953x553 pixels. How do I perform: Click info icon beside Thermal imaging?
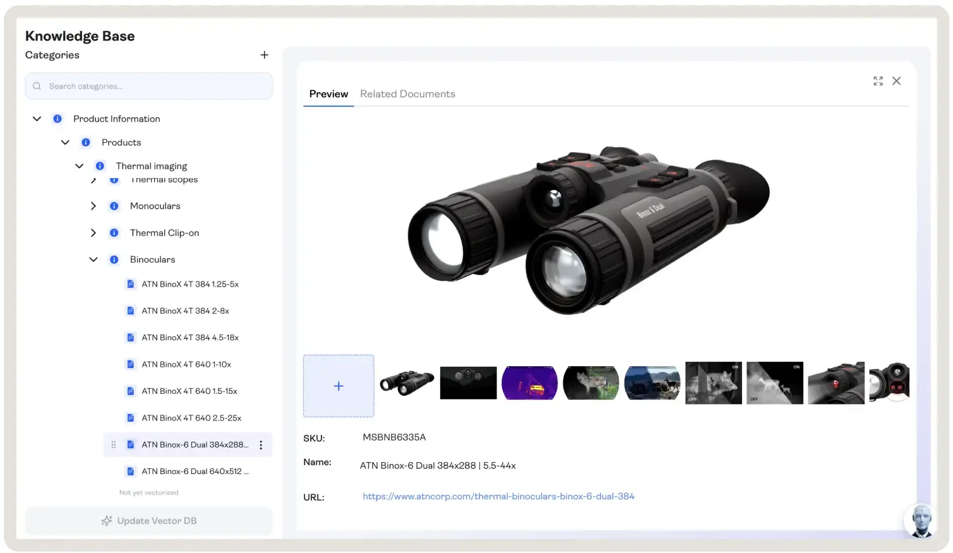coord(100,166)
